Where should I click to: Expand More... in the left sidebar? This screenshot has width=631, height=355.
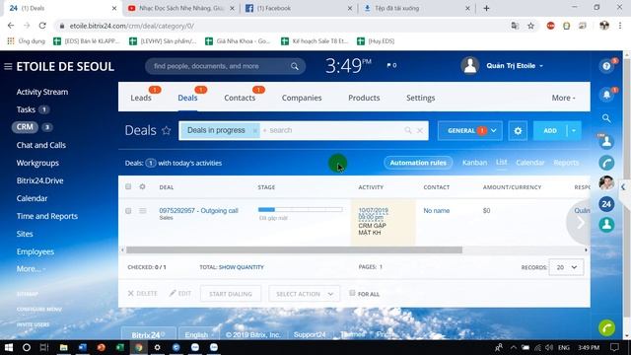[31, 269]
